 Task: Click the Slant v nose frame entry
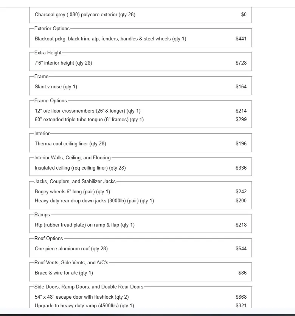tap(56, 87)
